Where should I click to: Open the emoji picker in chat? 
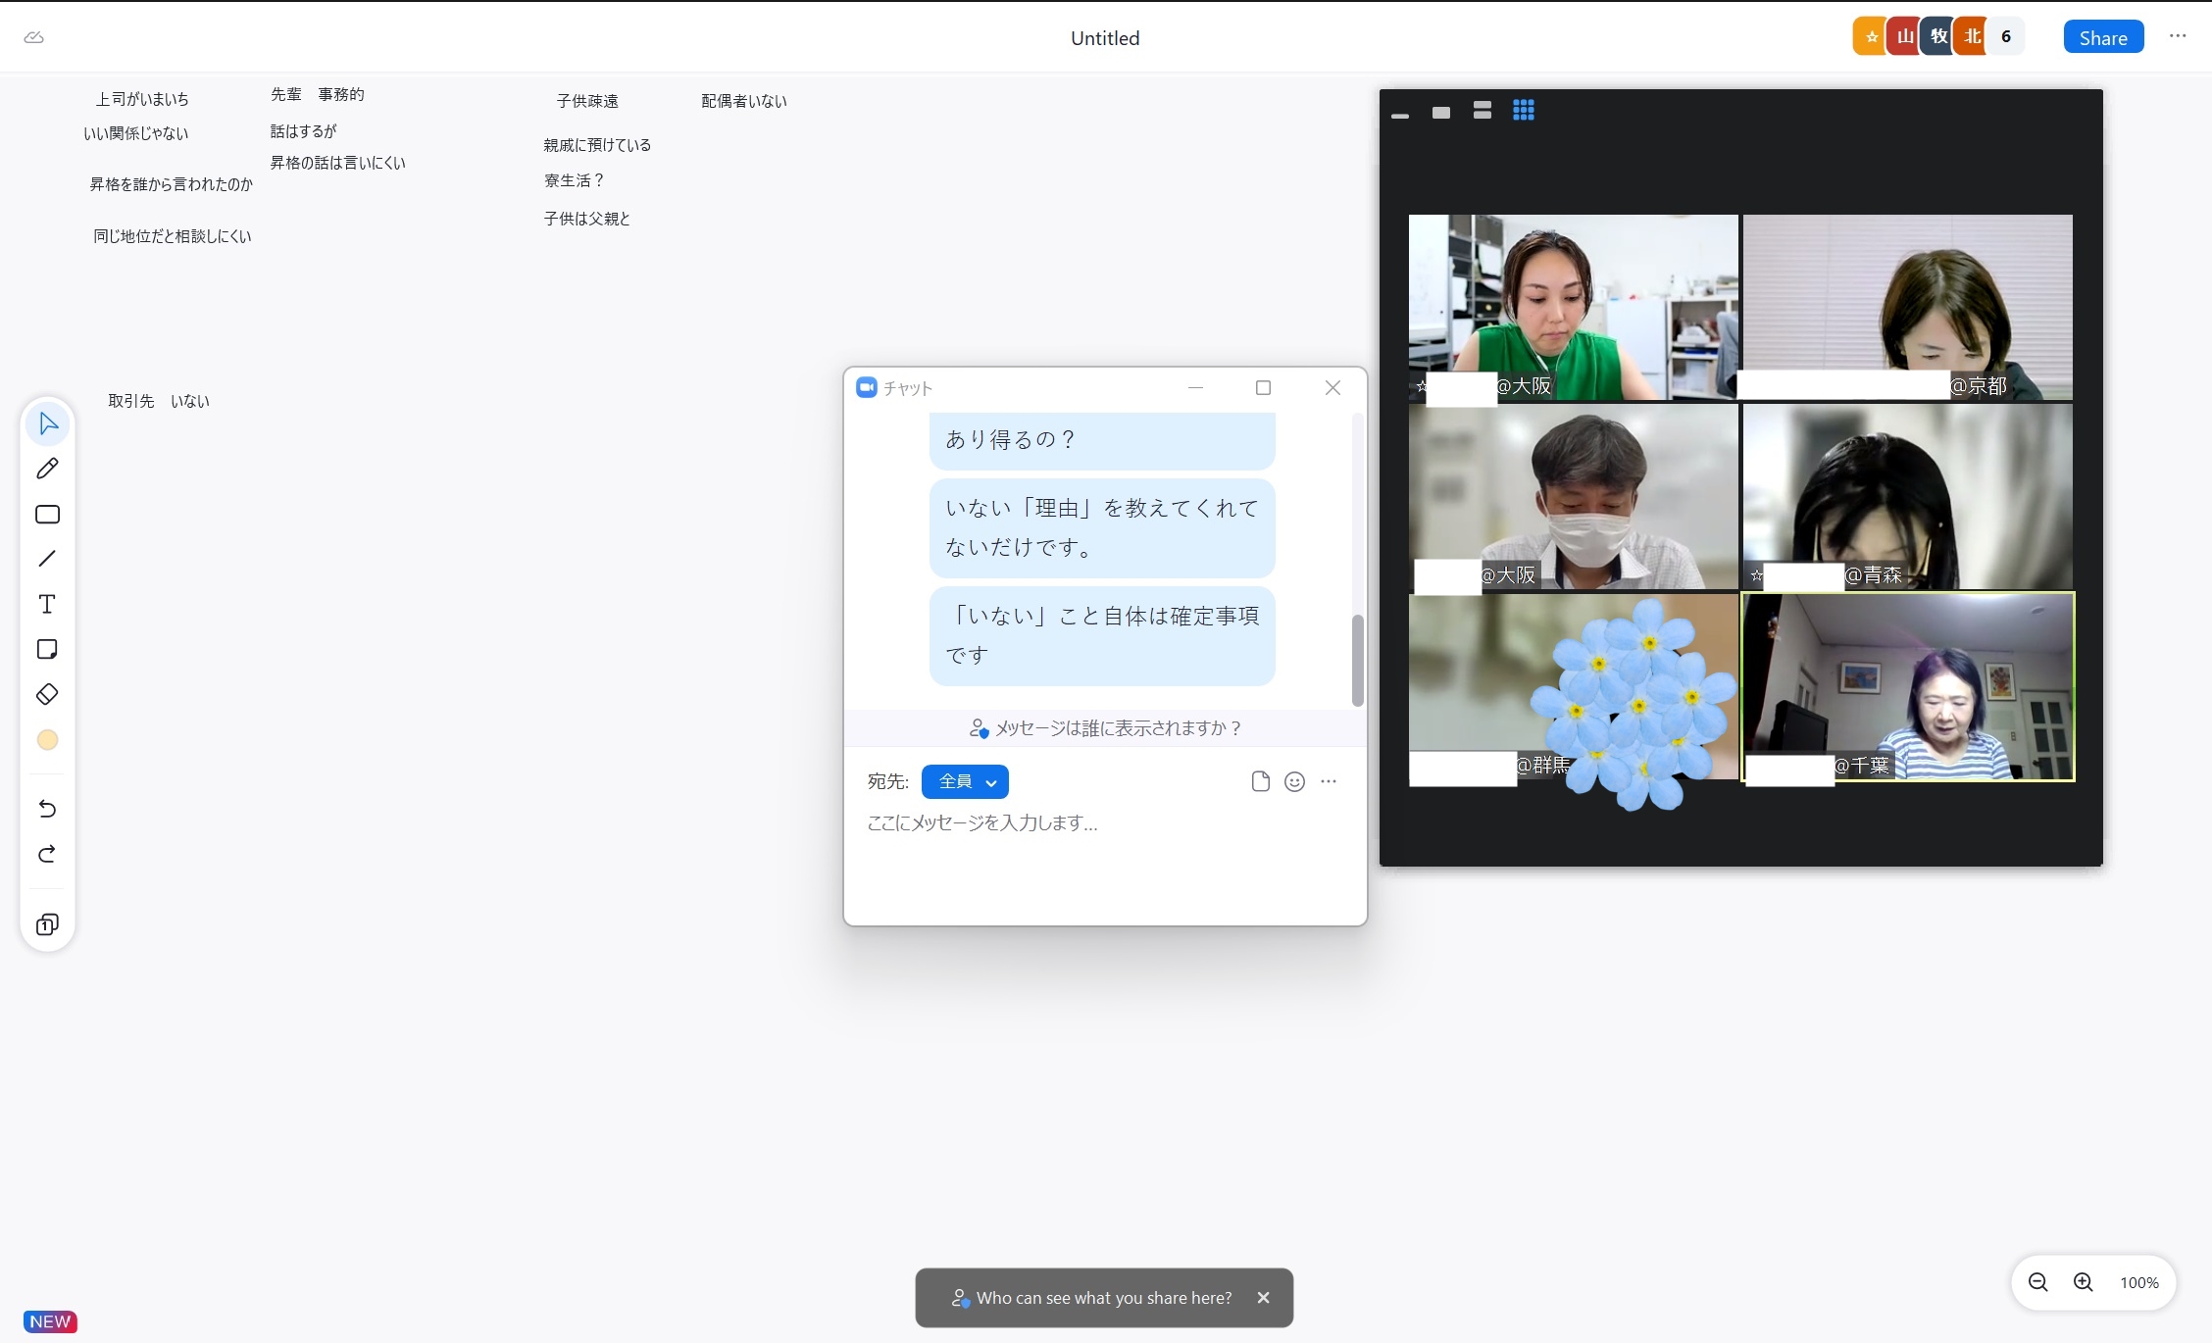click(1294, 781)
